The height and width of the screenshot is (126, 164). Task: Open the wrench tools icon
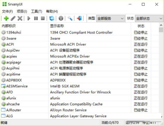pos(70,18)
